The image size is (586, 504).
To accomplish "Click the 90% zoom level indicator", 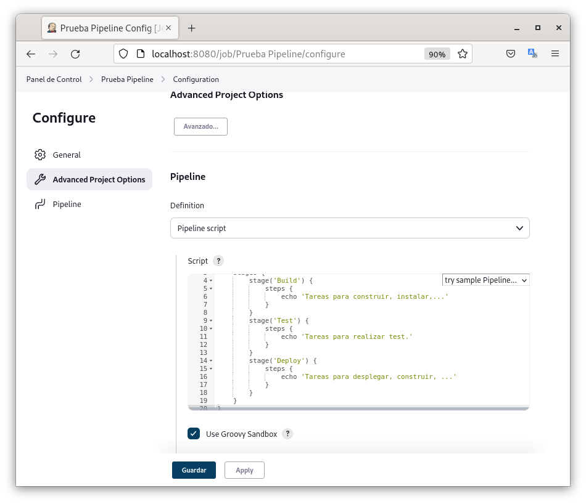I will point(437,54).
